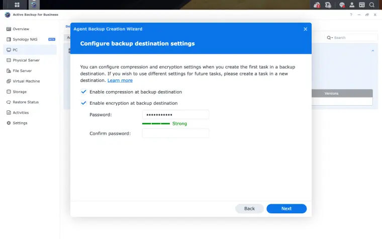
Task: Close the Agent Backup Creation Wizard
Action: 305,29
